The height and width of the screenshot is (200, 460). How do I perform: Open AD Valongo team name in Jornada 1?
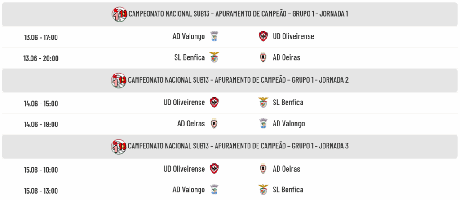click(189, 36)
